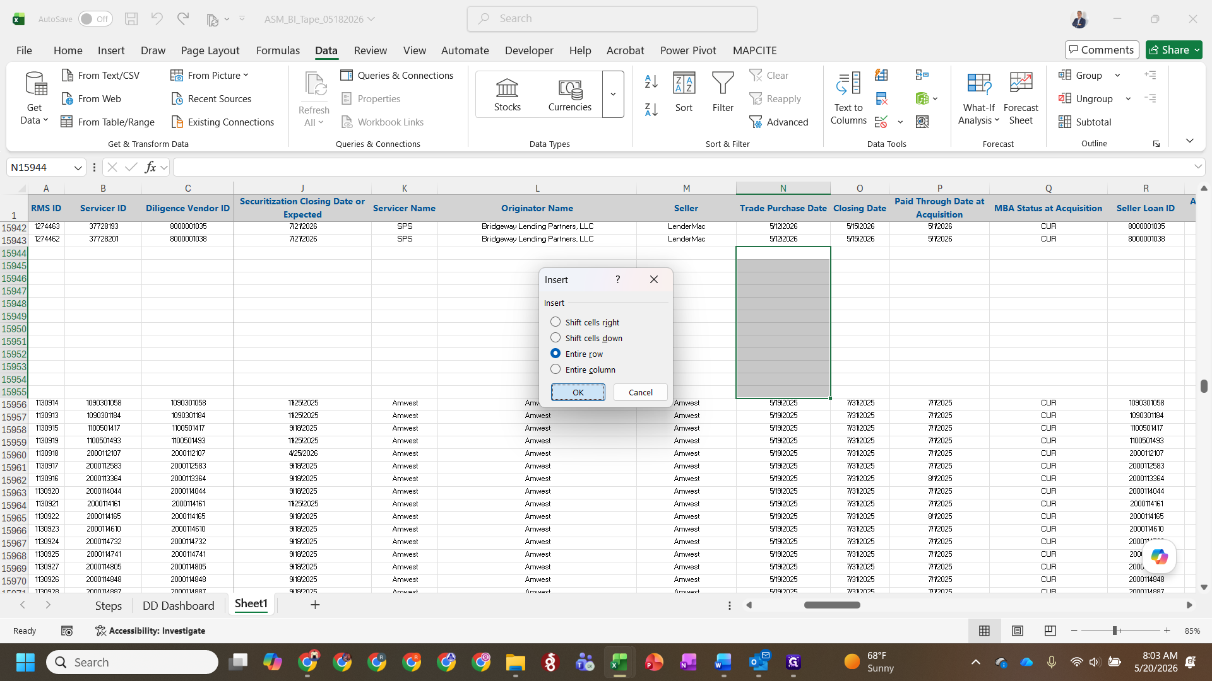1212x681 pixels.
Task: Launch Text to Columns wizard
Action: [x=848, y=98]
